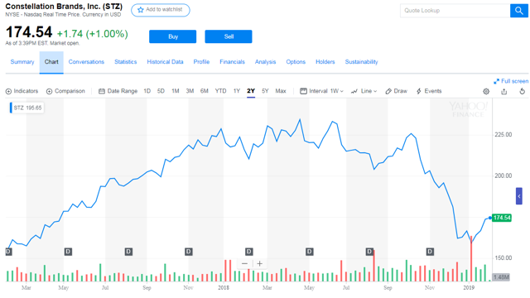Click the blue search magnifier icon
The width and height of the screenshot is (530, 298).
tap(519, 11)
